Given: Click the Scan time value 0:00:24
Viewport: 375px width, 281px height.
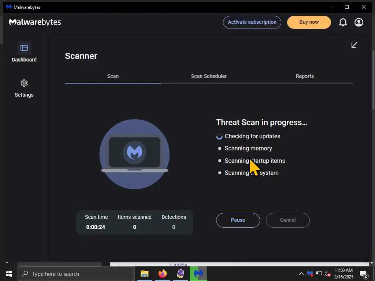Looking at the screenshot, I should [96, 227].
